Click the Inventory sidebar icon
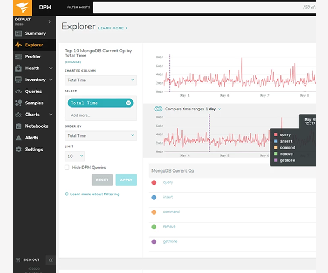Screen dimensions: 328x273 tap(19, 80)
